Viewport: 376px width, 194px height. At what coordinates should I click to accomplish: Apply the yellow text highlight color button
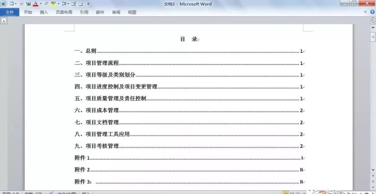(x=53, y=4)
